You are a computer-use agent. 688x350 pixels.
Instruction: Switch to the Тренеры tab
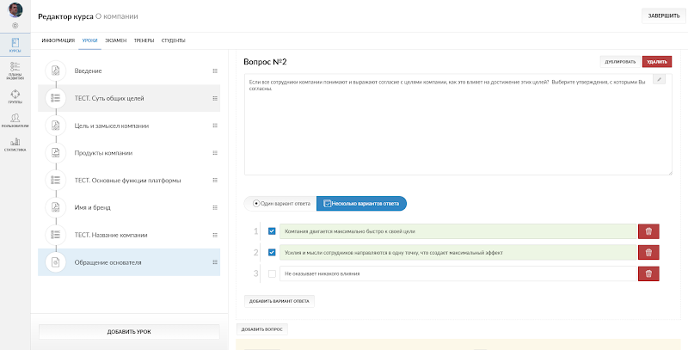(144, 40)
